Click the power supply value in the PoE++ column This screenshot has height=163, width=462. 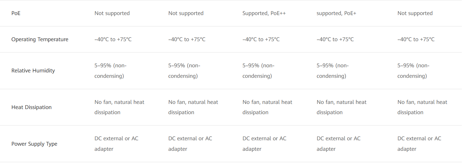(264, 144)
